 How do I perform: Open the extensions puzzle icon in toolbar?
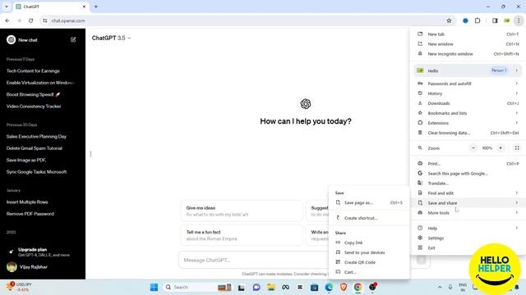point(478,20)
